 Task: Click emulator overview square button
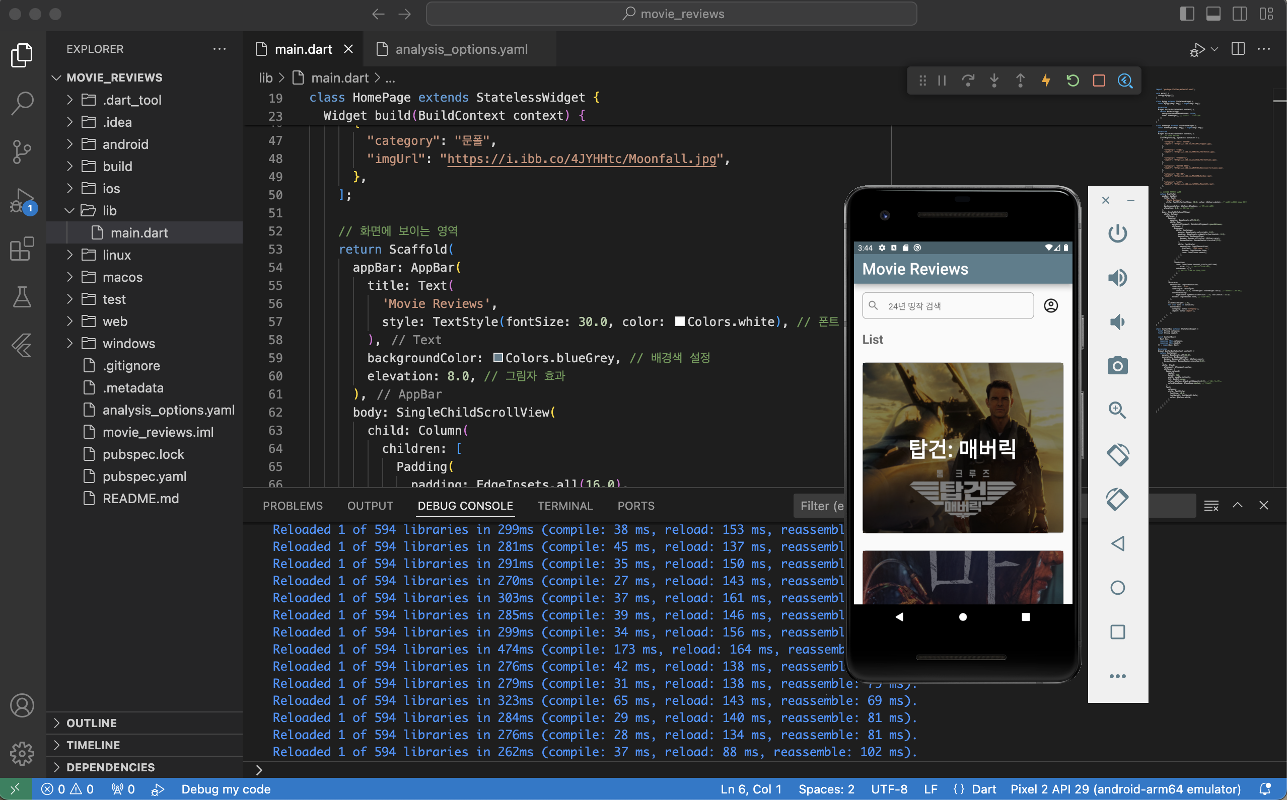(1118, 632)
